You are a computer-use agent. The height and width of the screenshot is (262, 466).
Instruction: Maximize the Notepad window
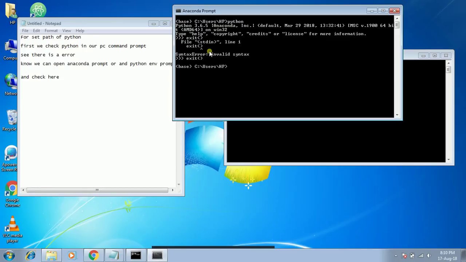click(x=165, y=24)
